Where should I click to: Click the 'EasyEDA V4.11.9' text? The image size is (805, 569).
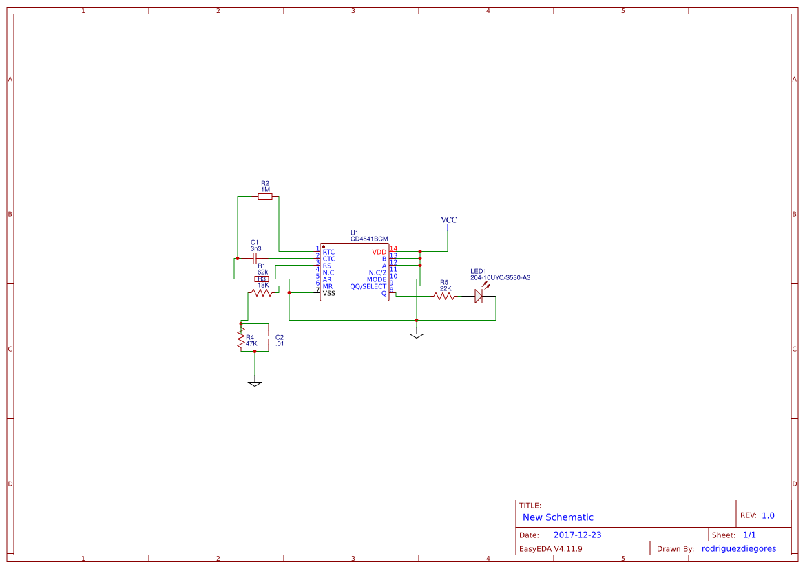click(550, 548)
